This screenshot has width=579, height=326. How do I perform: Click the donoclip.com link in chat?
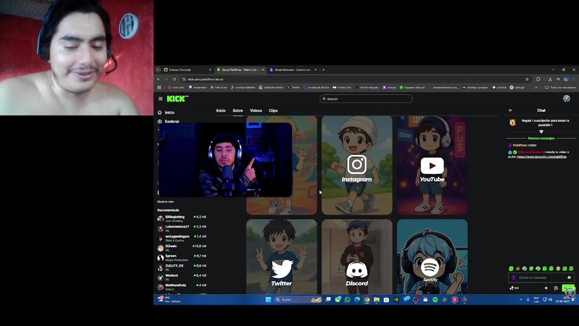click(542, 157)
